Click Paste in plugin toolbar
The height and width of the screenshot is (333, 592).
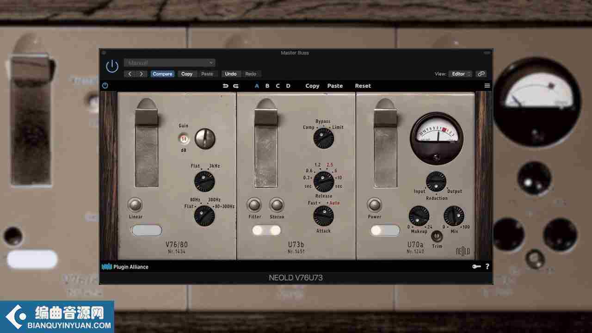click(x=335, y=86)
